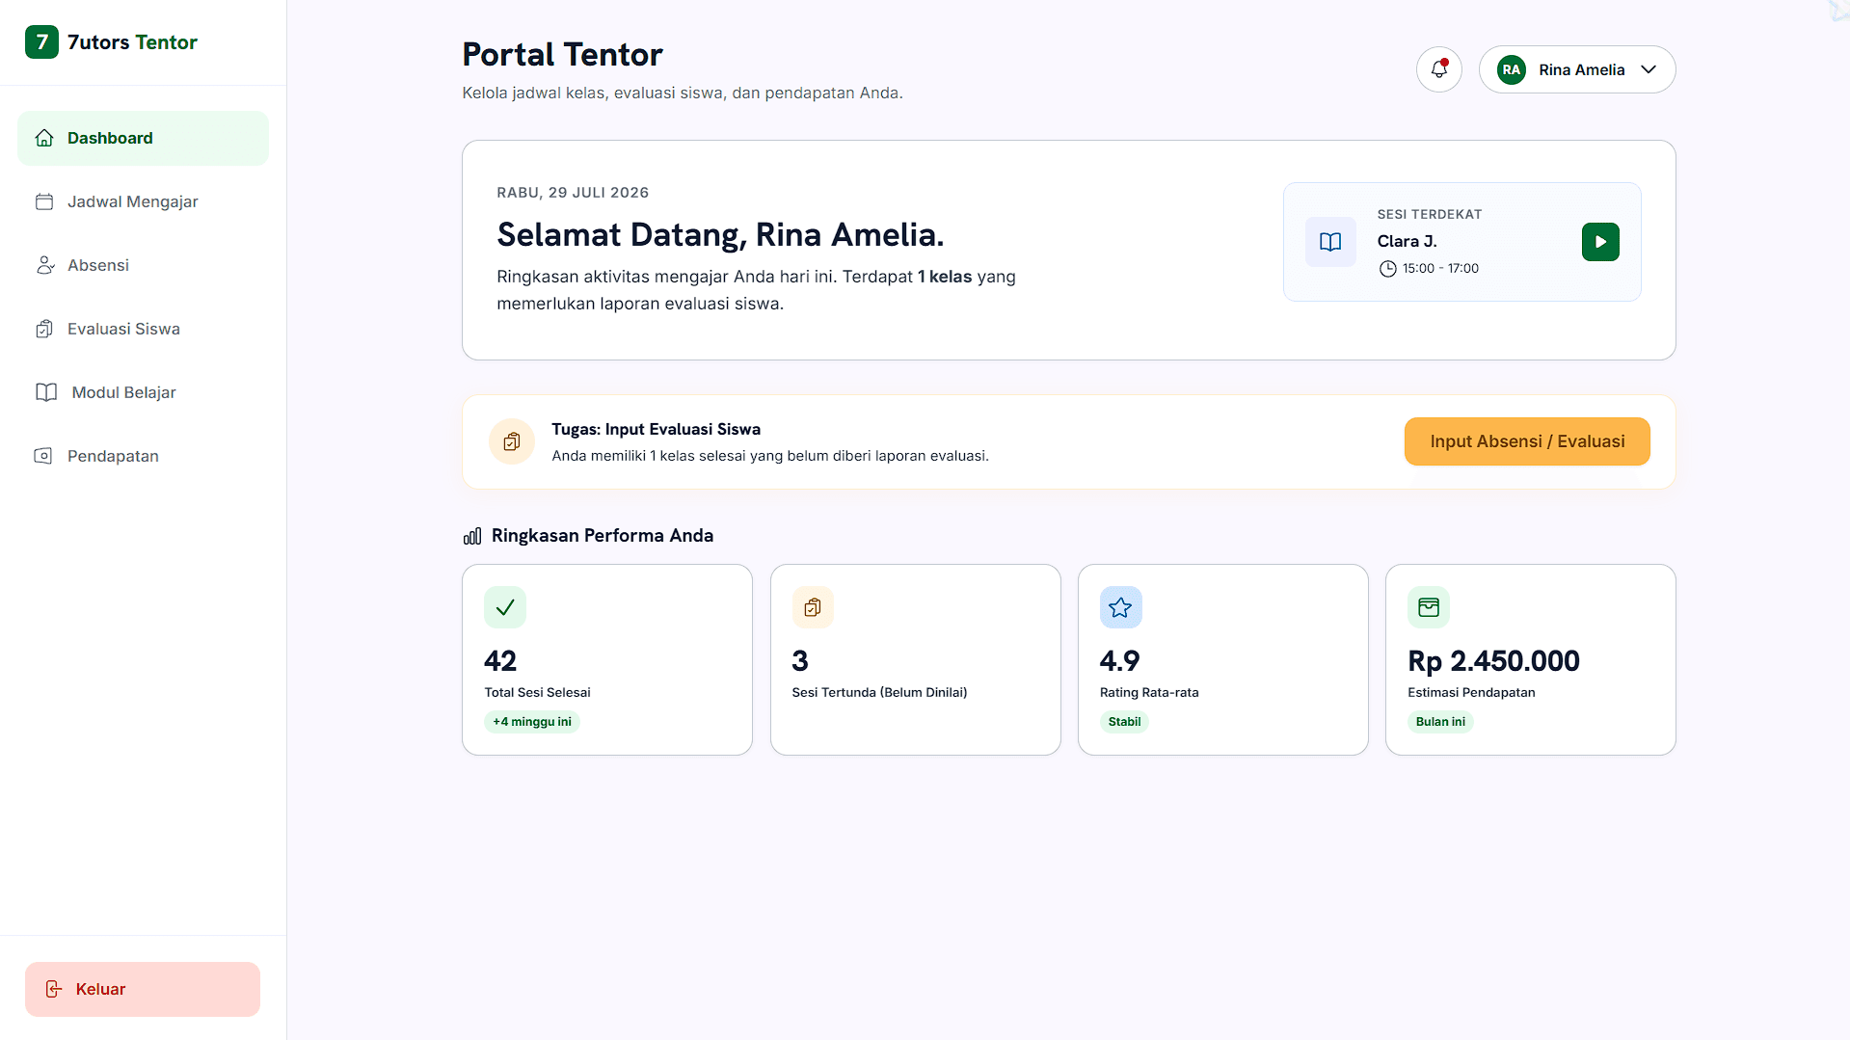
Task: Open the notifications bell
Action: point(1438,69)
